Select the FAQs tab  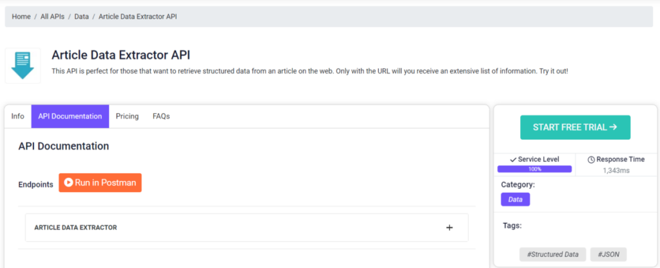pyautogui.click(x=161, y=116)
